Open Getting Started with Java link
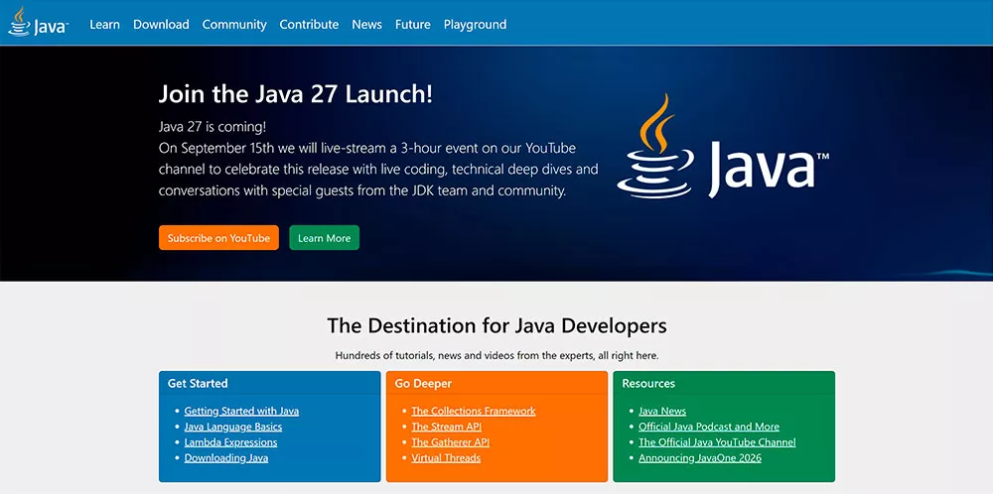Screen dimensions: 993x495 (x=241, y=411)
